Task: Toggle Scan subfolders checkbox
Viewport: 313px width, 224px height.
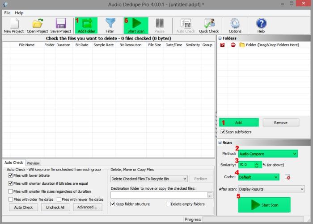Action: coord(223,132)
